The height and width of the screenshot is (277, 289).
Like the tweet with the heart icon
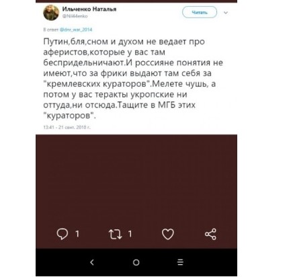168,234
